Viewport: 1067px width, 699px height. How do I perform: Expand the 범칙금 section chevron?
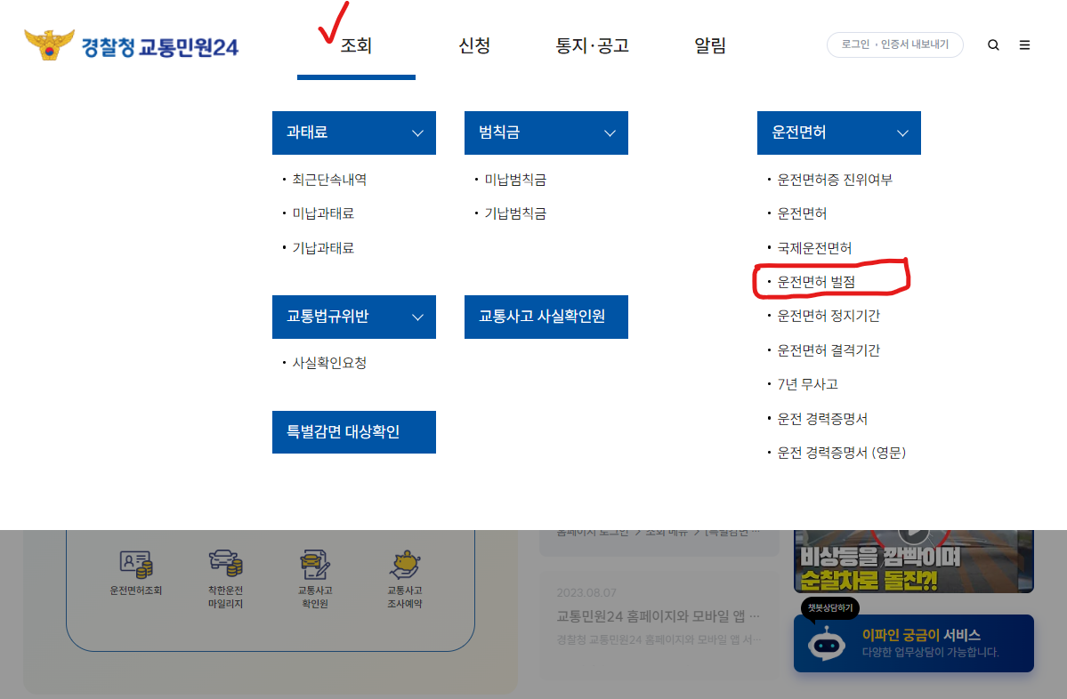click(610, 133)
